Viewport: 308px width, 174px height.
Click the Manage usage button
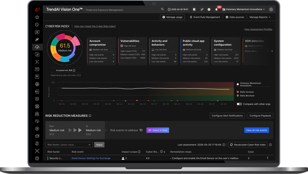click(x=172, y=17)
